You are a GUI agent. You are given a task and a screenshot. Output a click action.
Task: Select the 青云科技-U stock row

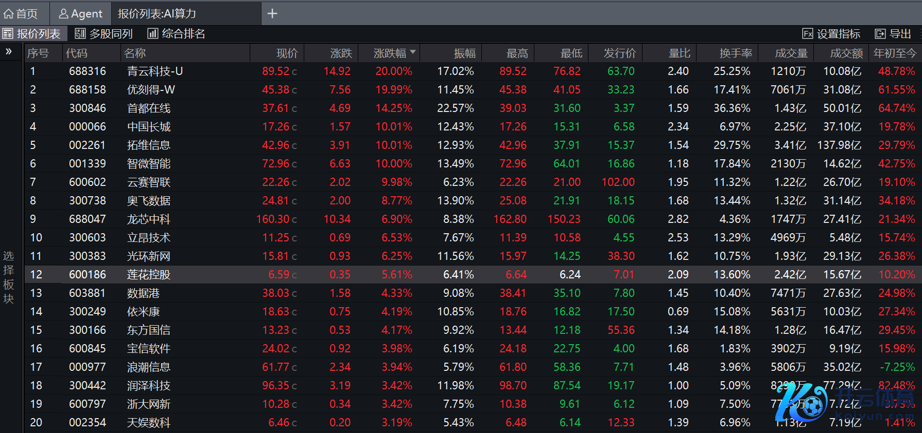(x=154, y=71)
